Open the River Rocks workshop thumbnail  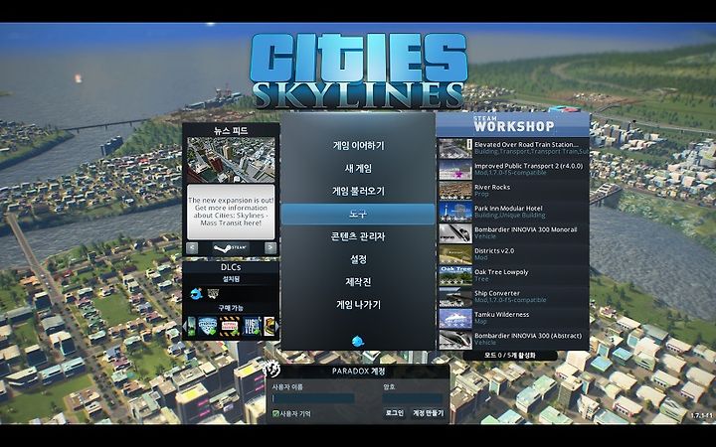[455, 191]
